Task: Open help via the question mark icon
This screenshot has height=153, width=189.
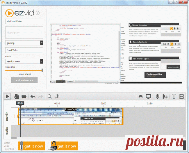Action: pyautogui.click(x=38, y=13)
